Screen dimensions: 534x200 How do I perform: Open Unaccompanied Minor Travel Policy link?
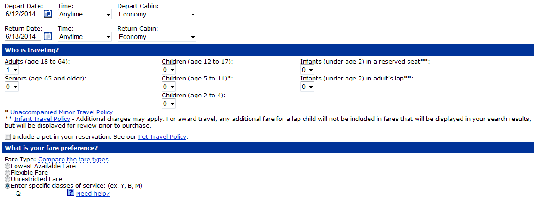pos(62,112)
